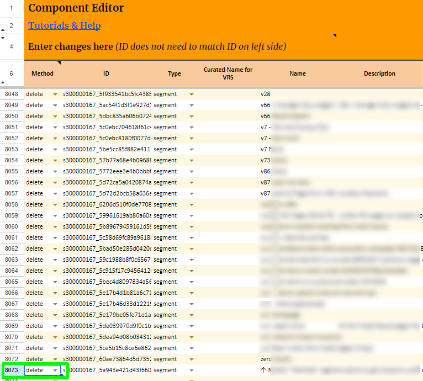Select ID cell s300000167_5f933541bc5fc4385
Image resolution: width=423 pixels, height=381 pixels.
[x=107, y=94]
